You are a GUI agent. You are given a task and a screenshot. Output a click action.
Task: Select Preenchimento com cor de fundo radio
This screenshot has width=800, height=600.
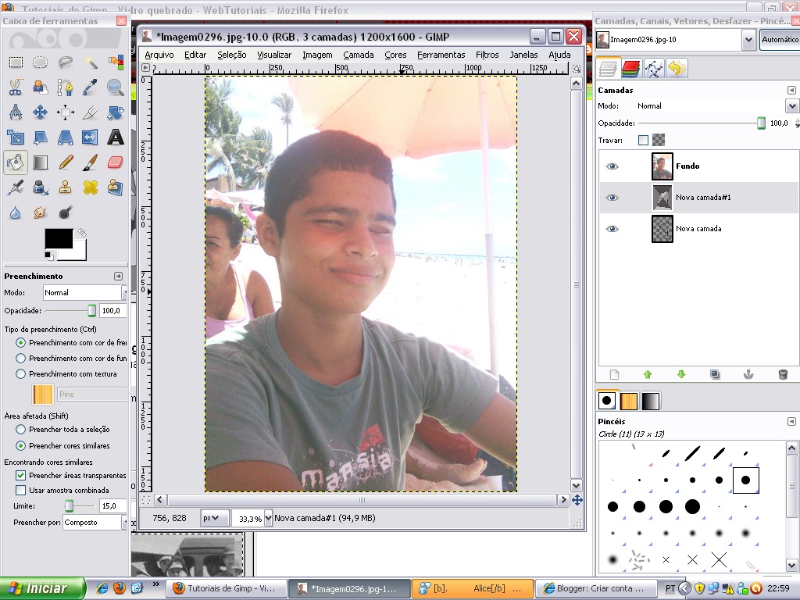20,358
